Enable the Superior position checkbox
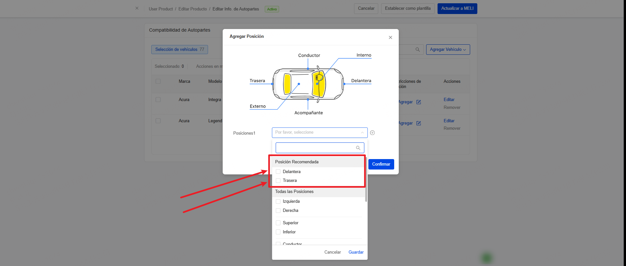The image size is (626, 266). (278, 223)
